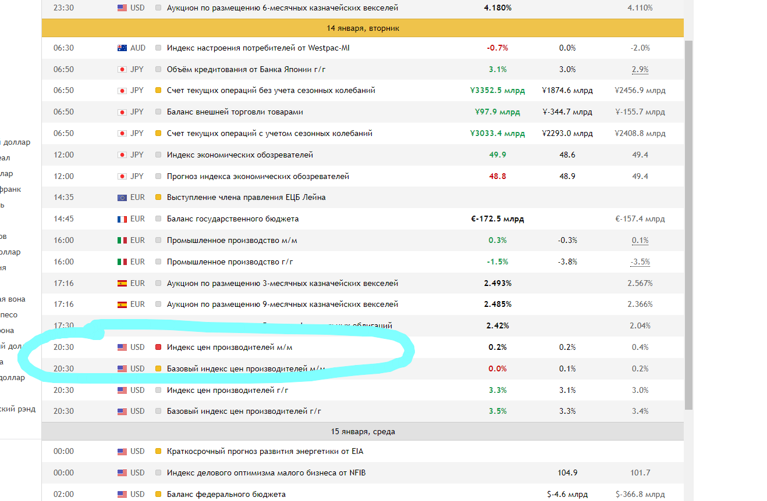Click revised previous value 2.9%
This screenshot has height=501, width=767.
click(x=640, y=70)
